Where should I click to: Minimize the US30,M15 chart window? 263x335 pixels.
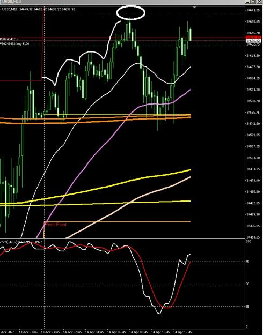(x=248, y=2)
